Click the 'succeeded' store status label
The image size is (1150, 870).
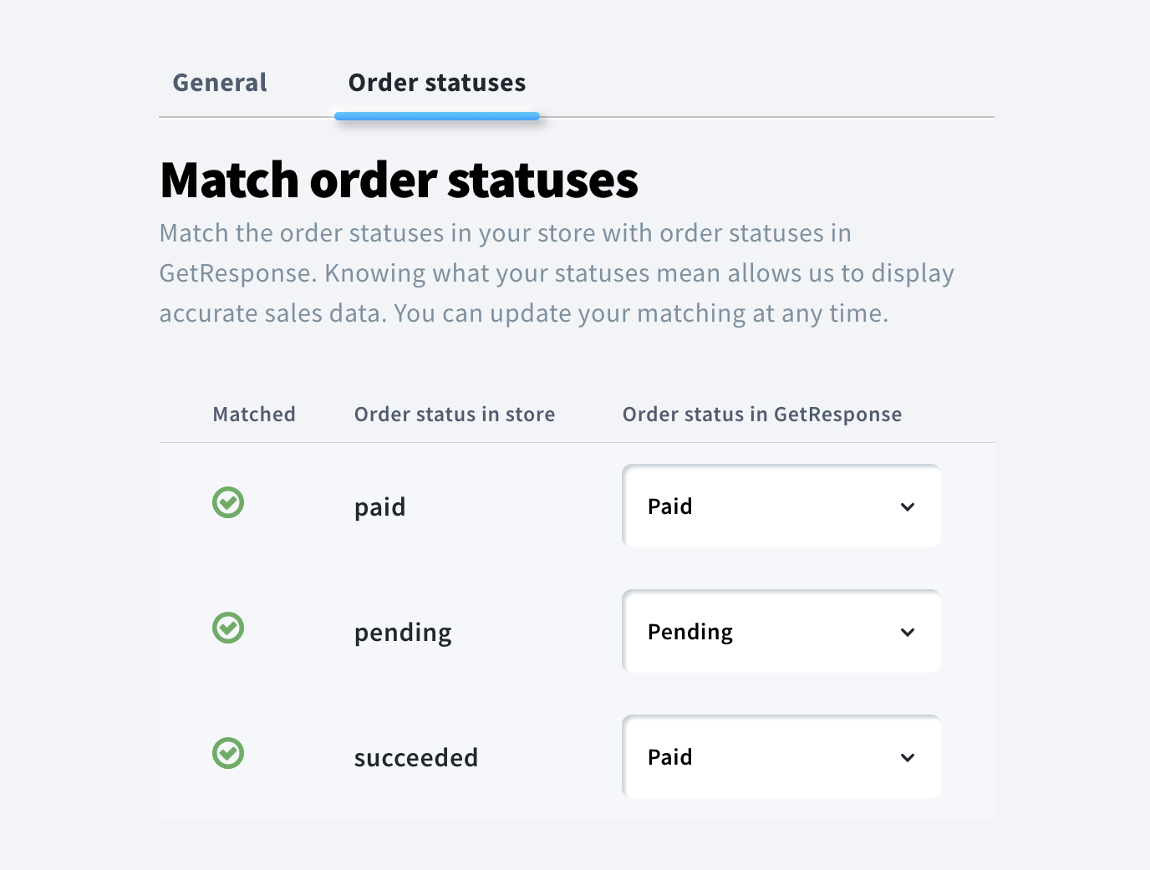coord(416,758)
